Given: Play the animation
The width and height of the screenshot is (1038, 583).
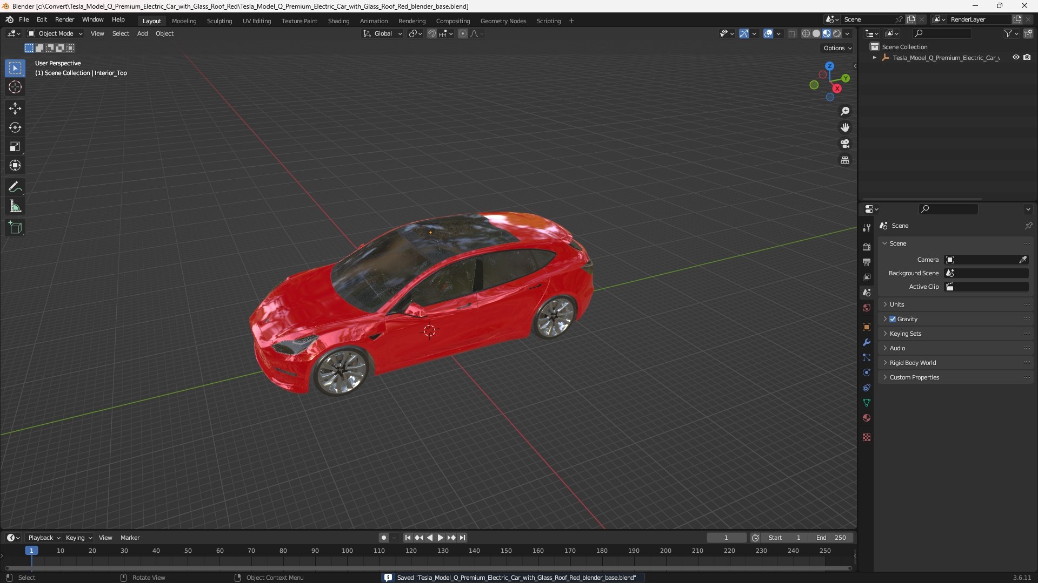Looking at the screenshot, I should coord(440,538).
